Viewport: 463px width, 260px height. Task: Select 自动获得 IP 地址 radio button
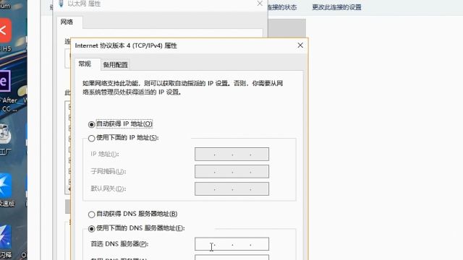tap(91, 124)
